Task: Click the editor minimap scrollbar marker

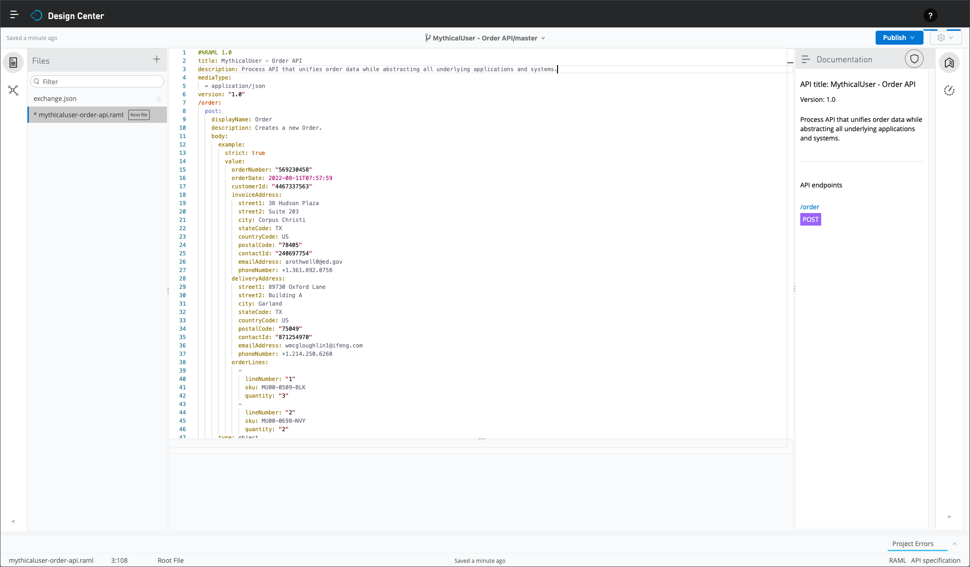Action: 790,62
